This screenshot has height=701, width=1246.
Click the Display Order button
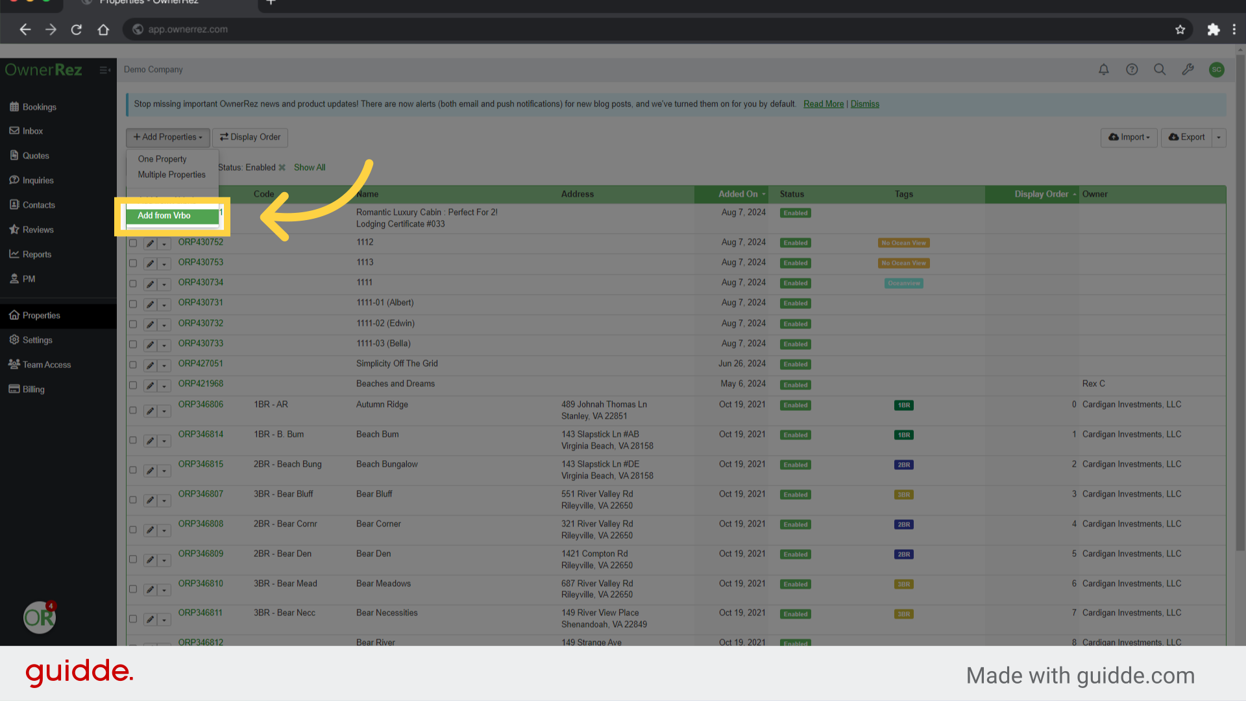click(250, 137)
